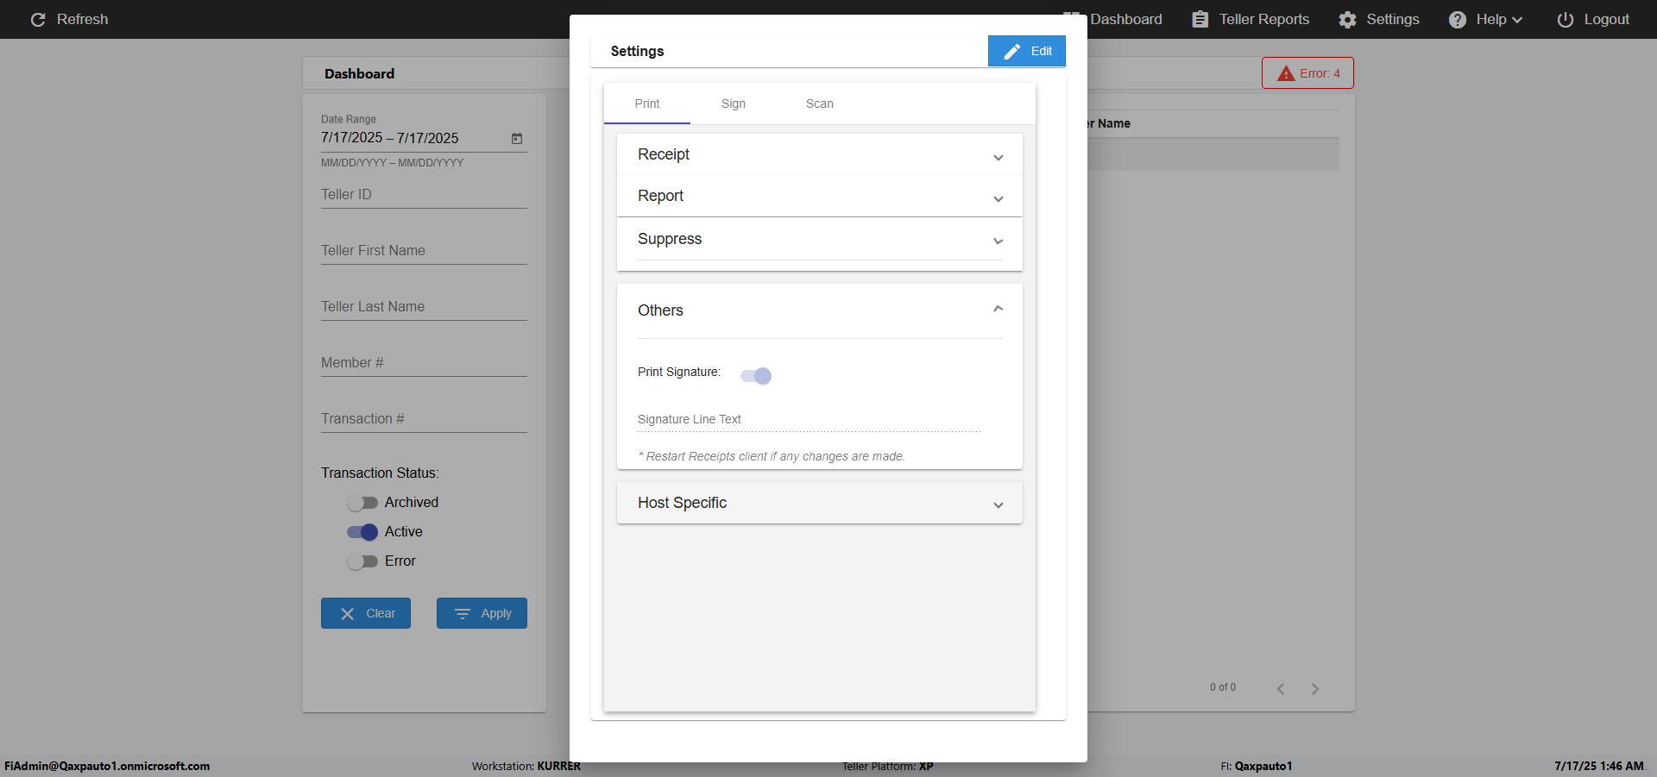Screen dimensions: 1657x777
Task: Go to previous page arrow
Action: (x=1281, y=688)
